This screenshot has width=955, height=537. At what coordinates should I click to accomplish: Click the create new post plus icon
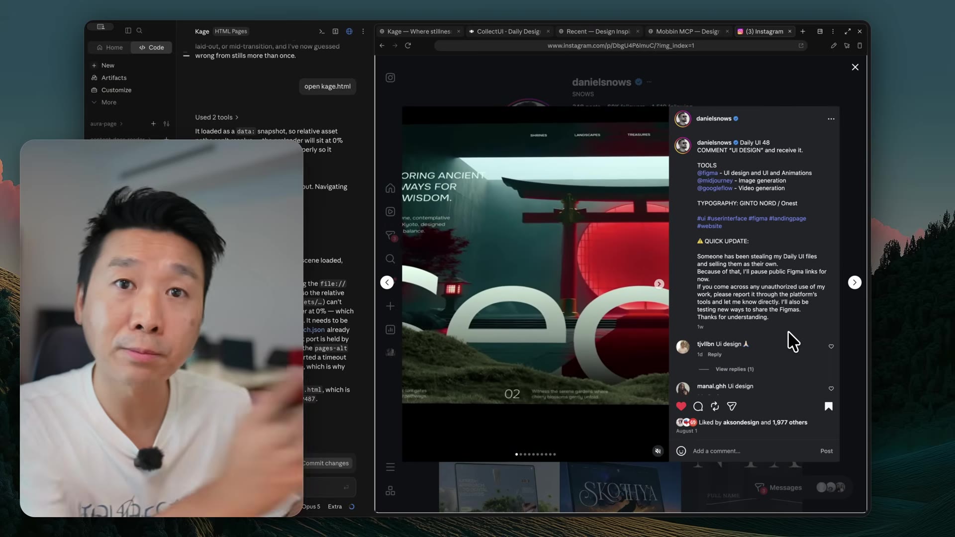click(390, 306)
